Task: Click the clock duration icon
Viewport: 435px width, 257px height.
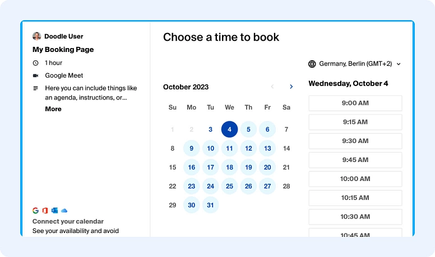Action: click(36, 63)
